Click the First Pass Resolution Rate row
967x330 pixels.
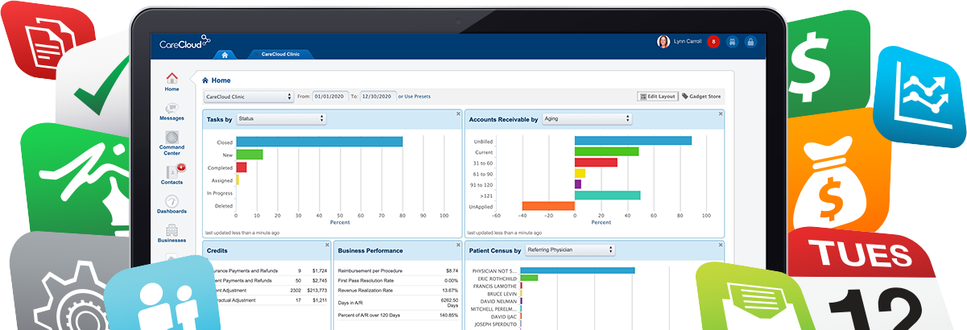coord(398,280)
